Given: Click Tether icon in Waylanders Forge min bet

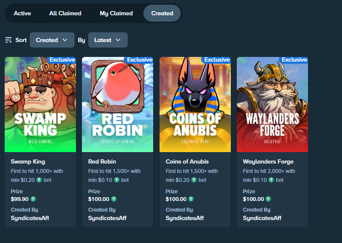Looking at the screenshot, I should [271, 180].
